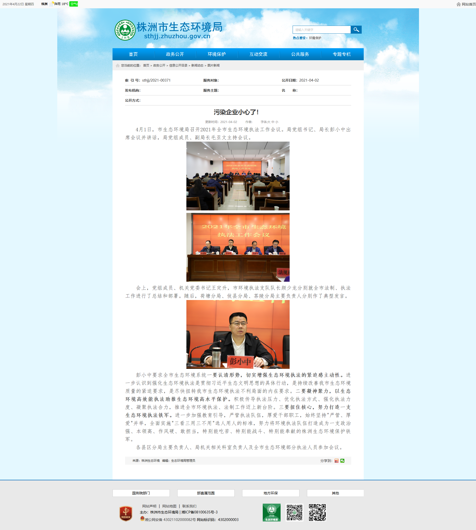Click the 株洲市生态环境局 emblem logo

click(125, 30)
